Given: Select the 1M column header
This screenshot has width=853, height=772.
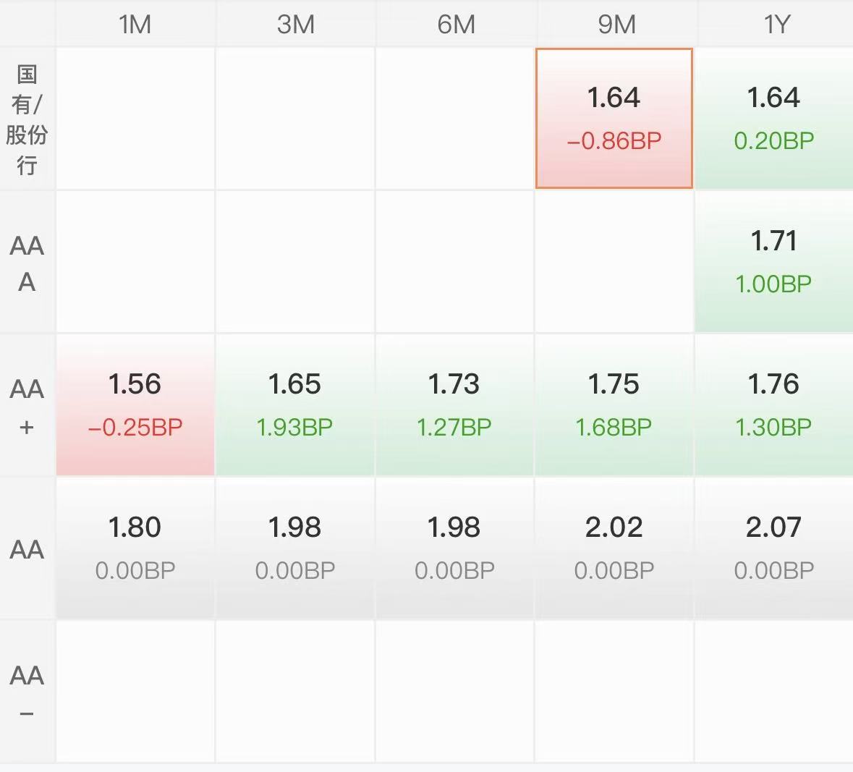Looking at the screenshot, I should point(135,25).
